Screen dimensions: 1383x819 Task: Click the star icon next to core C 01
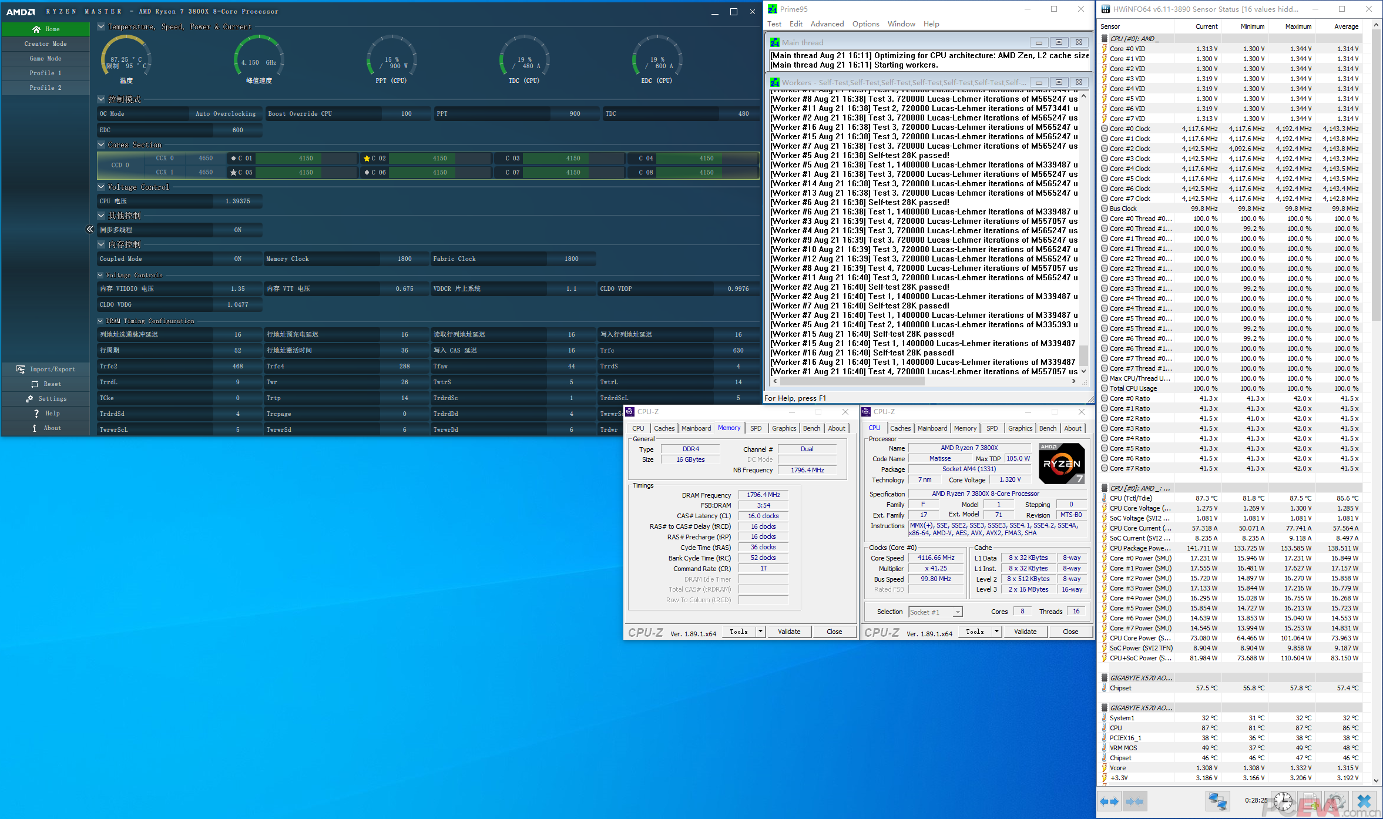(x=233, y=158)
